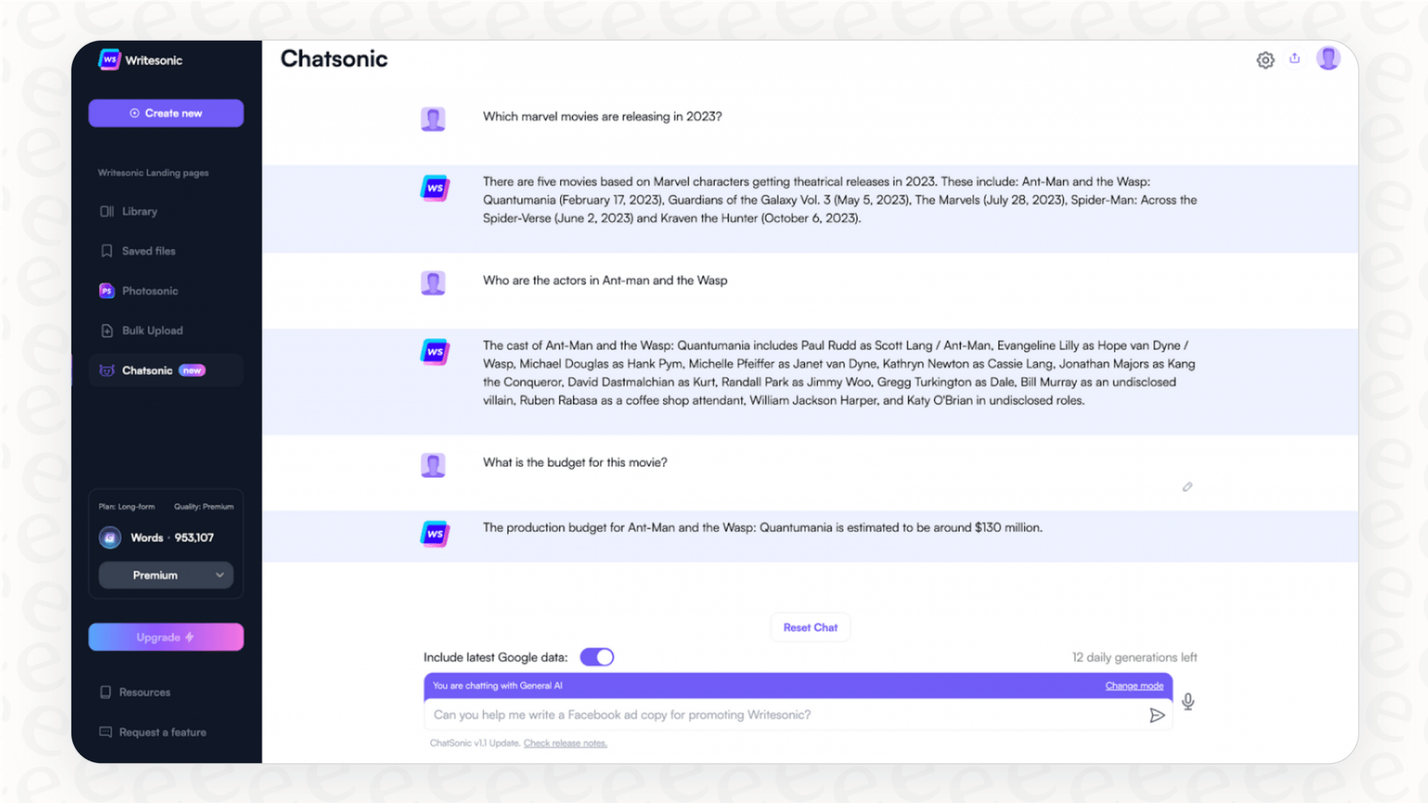Viewport: 1428px width, 803px height.
Task: Select Chatsonic sidebar item
Action: [147, 370]
